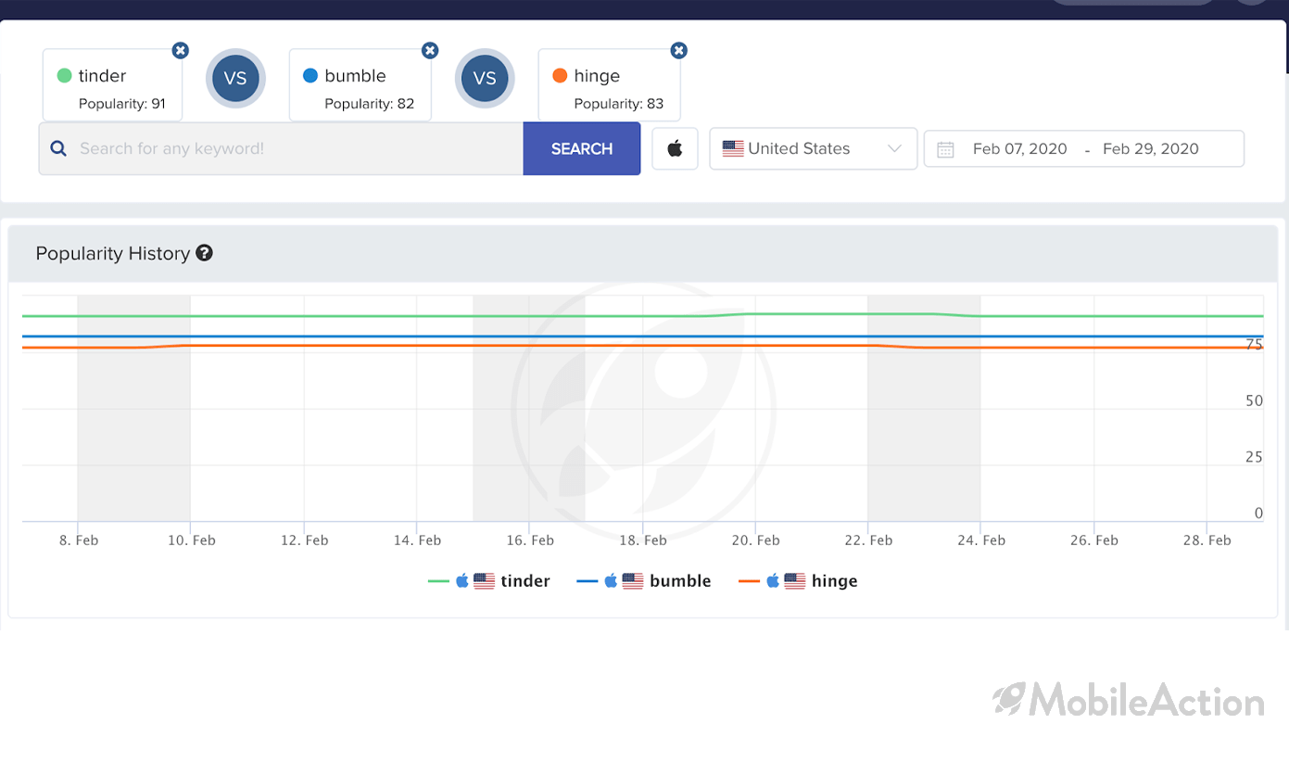
Task: Click the green tinder line sample in legend
Action: coord(438,581)
